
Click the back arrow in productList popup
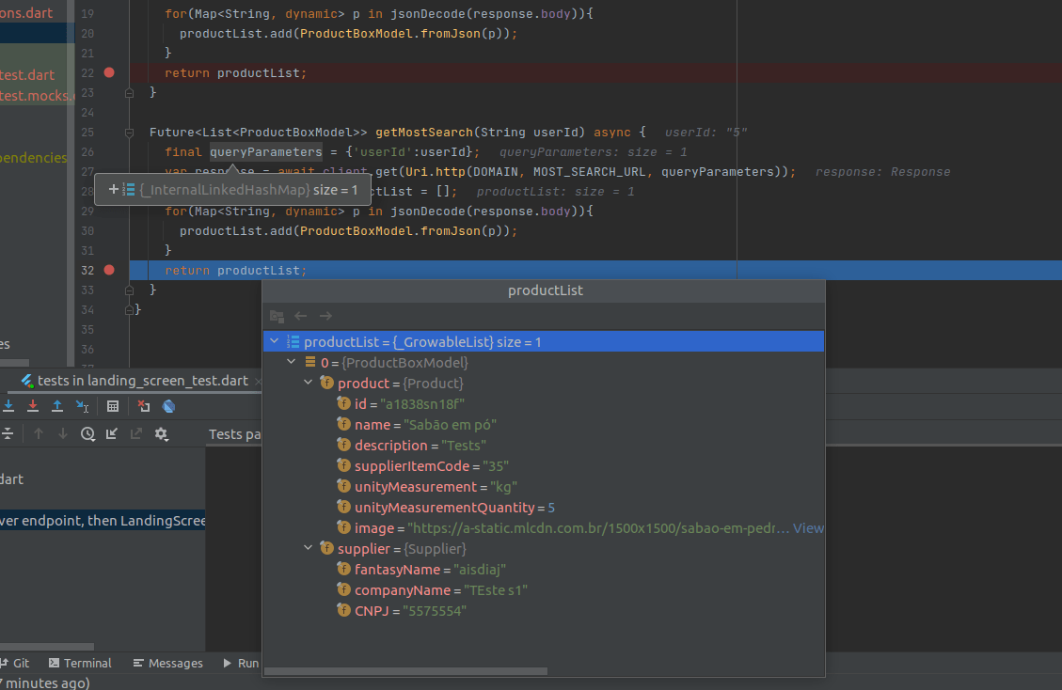coord(301,316)
